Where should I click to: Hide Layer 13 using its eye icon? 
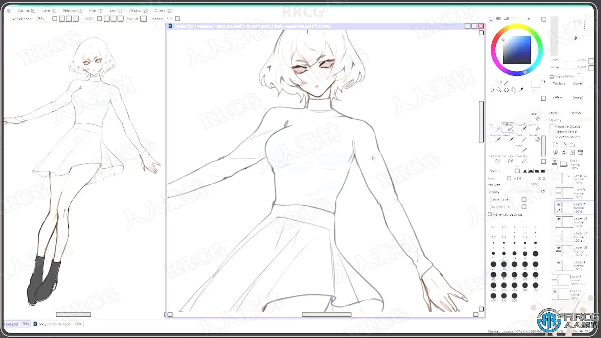tap(558, 219)
